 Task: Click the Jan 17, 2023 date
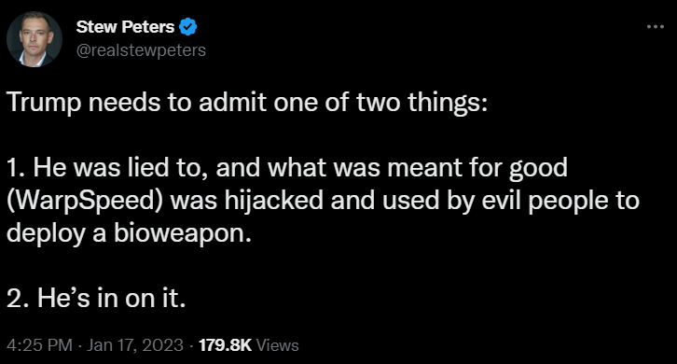[135, 345]
